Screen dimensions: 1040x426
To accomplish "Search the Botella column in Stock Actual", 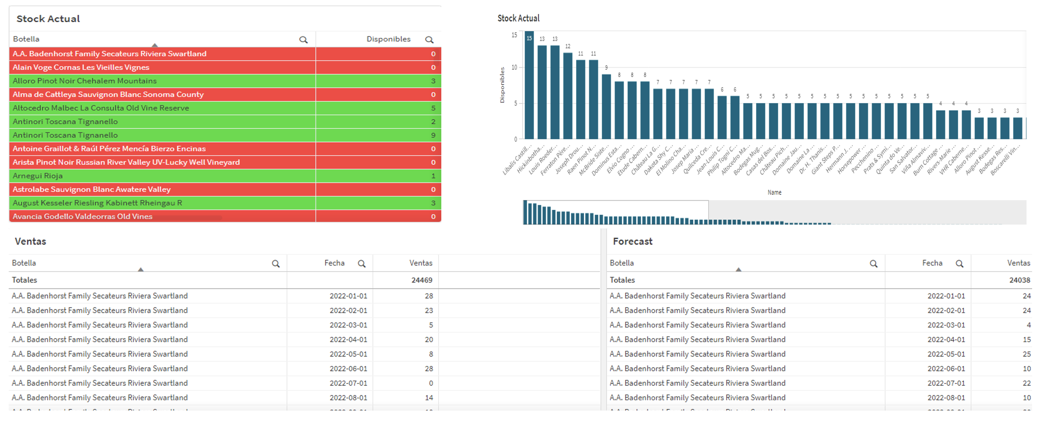I will pyautogui.click(x=303, y=40).
